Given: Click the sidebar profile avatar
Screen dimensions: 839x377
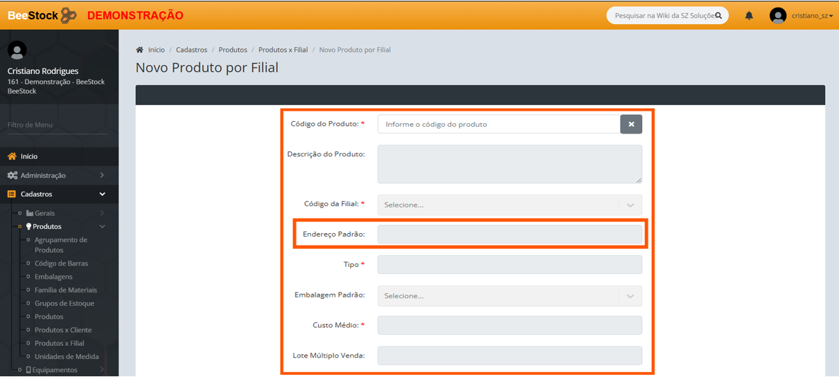Looking at the screenshot, I should click(17, 50).
